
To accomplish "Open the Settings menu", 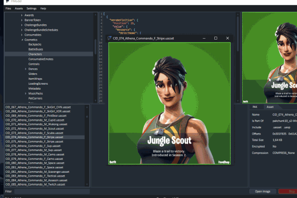I will tap(31, 8).
